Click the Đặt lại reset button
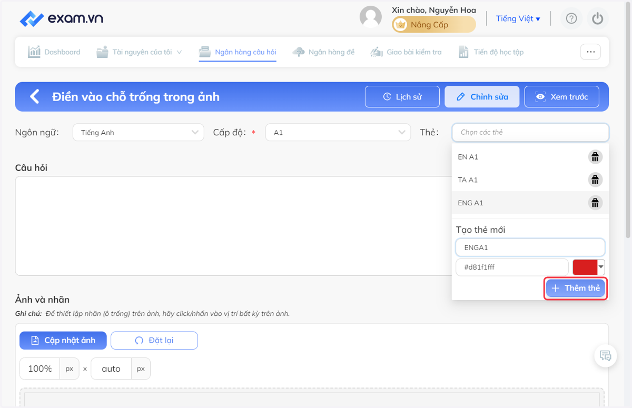The image size is (632, 408). (154, 340)
